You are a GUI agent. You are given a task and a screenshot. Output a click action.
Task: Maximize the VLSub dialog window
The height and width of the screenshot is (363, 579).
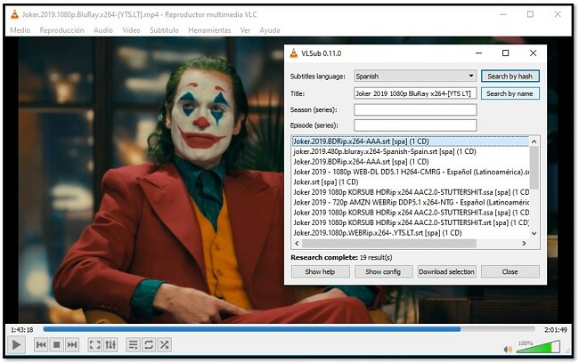[x=506, y=53]
